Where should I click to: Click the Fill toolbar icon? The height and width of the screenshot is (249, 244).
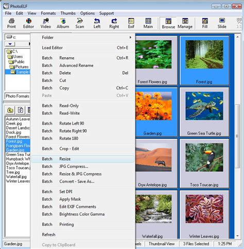(205, 23)
